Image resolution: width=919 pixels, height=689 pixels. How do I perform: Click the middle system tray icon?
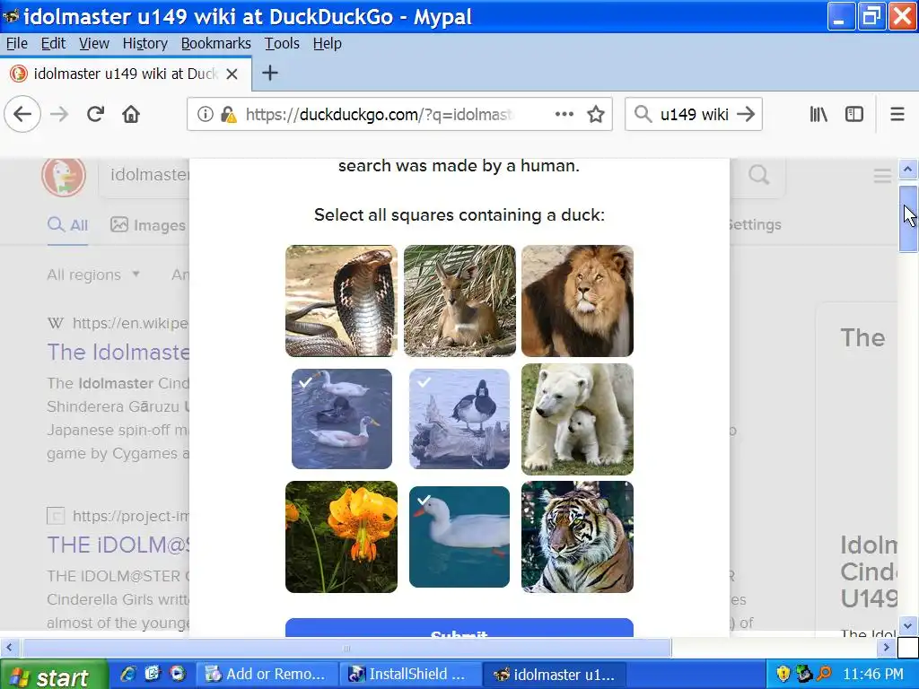[803, 675]
